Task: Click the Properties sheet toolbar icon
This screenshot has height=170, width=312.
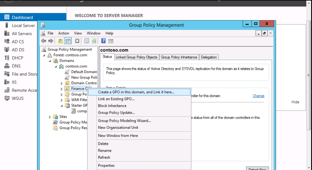Action: (x=87, y=41)
